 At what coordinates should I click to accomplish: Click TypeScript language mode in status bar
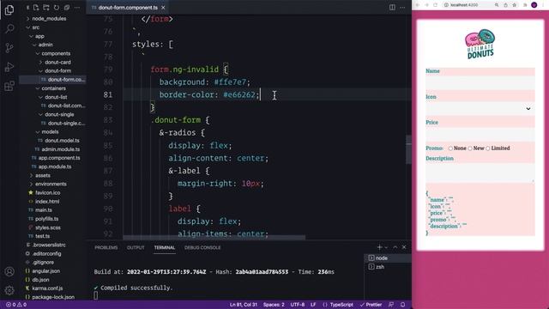[x=338, y=305]
